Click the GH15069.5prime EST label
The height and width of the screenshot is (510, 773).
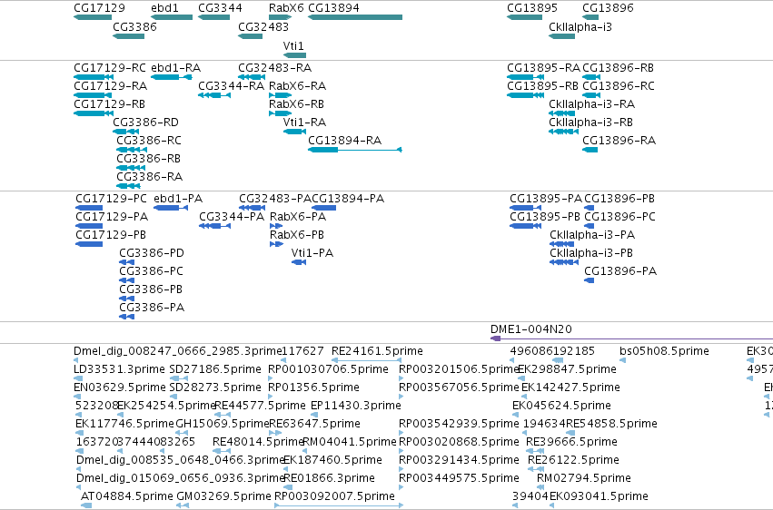tap(223, 425)
